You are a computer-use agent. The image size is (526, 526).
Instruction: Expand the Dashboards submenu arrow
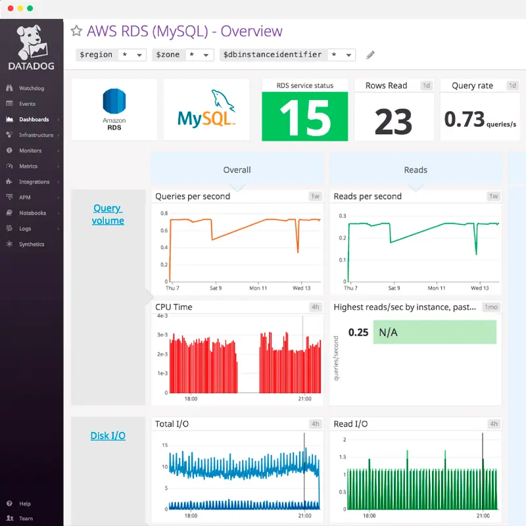pos(59,120)
